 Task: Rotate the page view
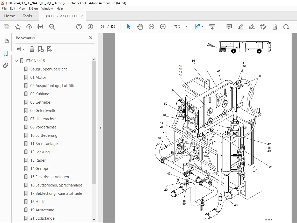(286, 27)
